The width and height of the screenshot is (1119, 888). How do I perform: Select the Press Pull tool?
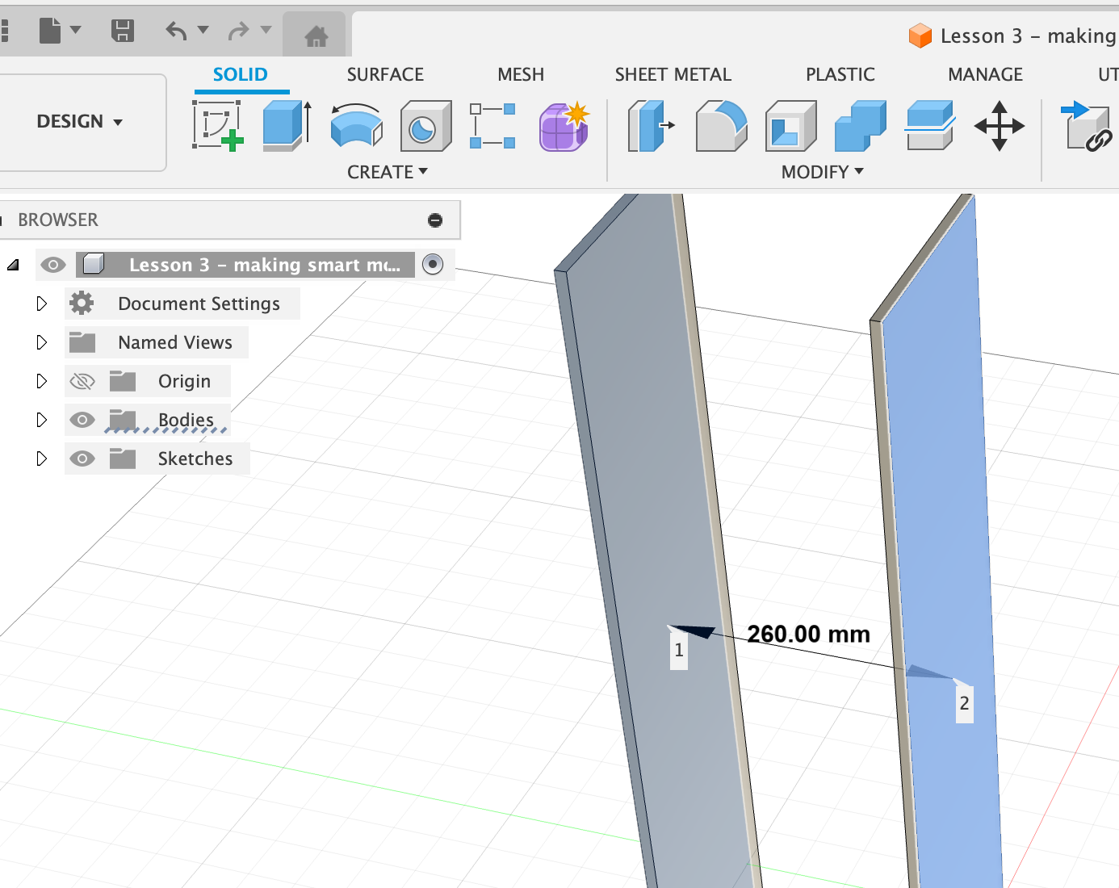(x=651, y=126)
